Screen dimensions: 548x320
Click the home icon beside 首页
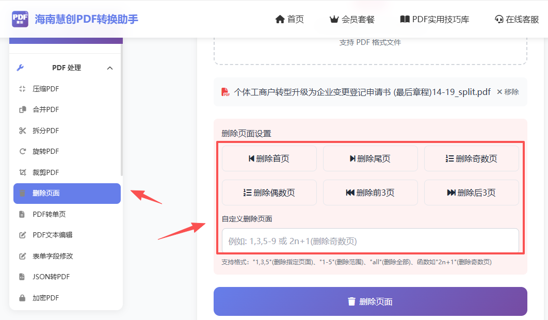click(x=280, y=19)
